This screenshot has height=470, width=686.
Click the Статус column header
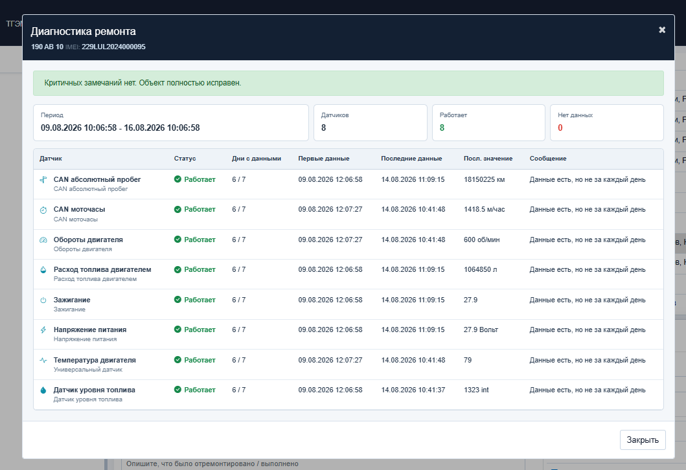[185, 158]
